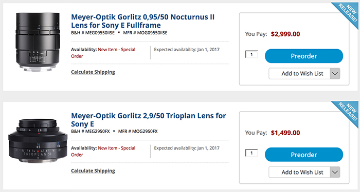Click Calculate Shipping for the Trioplan lens
Screen dimensions: 360x192
(93, 170)
